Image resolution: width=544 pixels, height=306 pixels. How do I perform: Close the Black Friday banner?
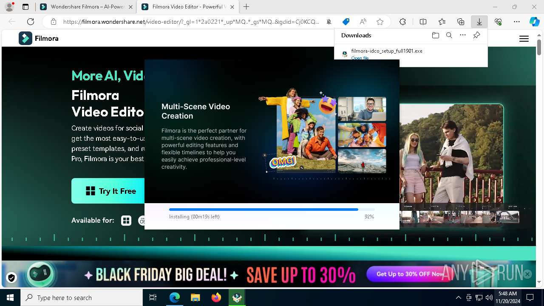tap(527, 274)
